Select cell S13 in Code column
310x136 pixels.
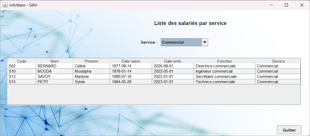point(22,76)
